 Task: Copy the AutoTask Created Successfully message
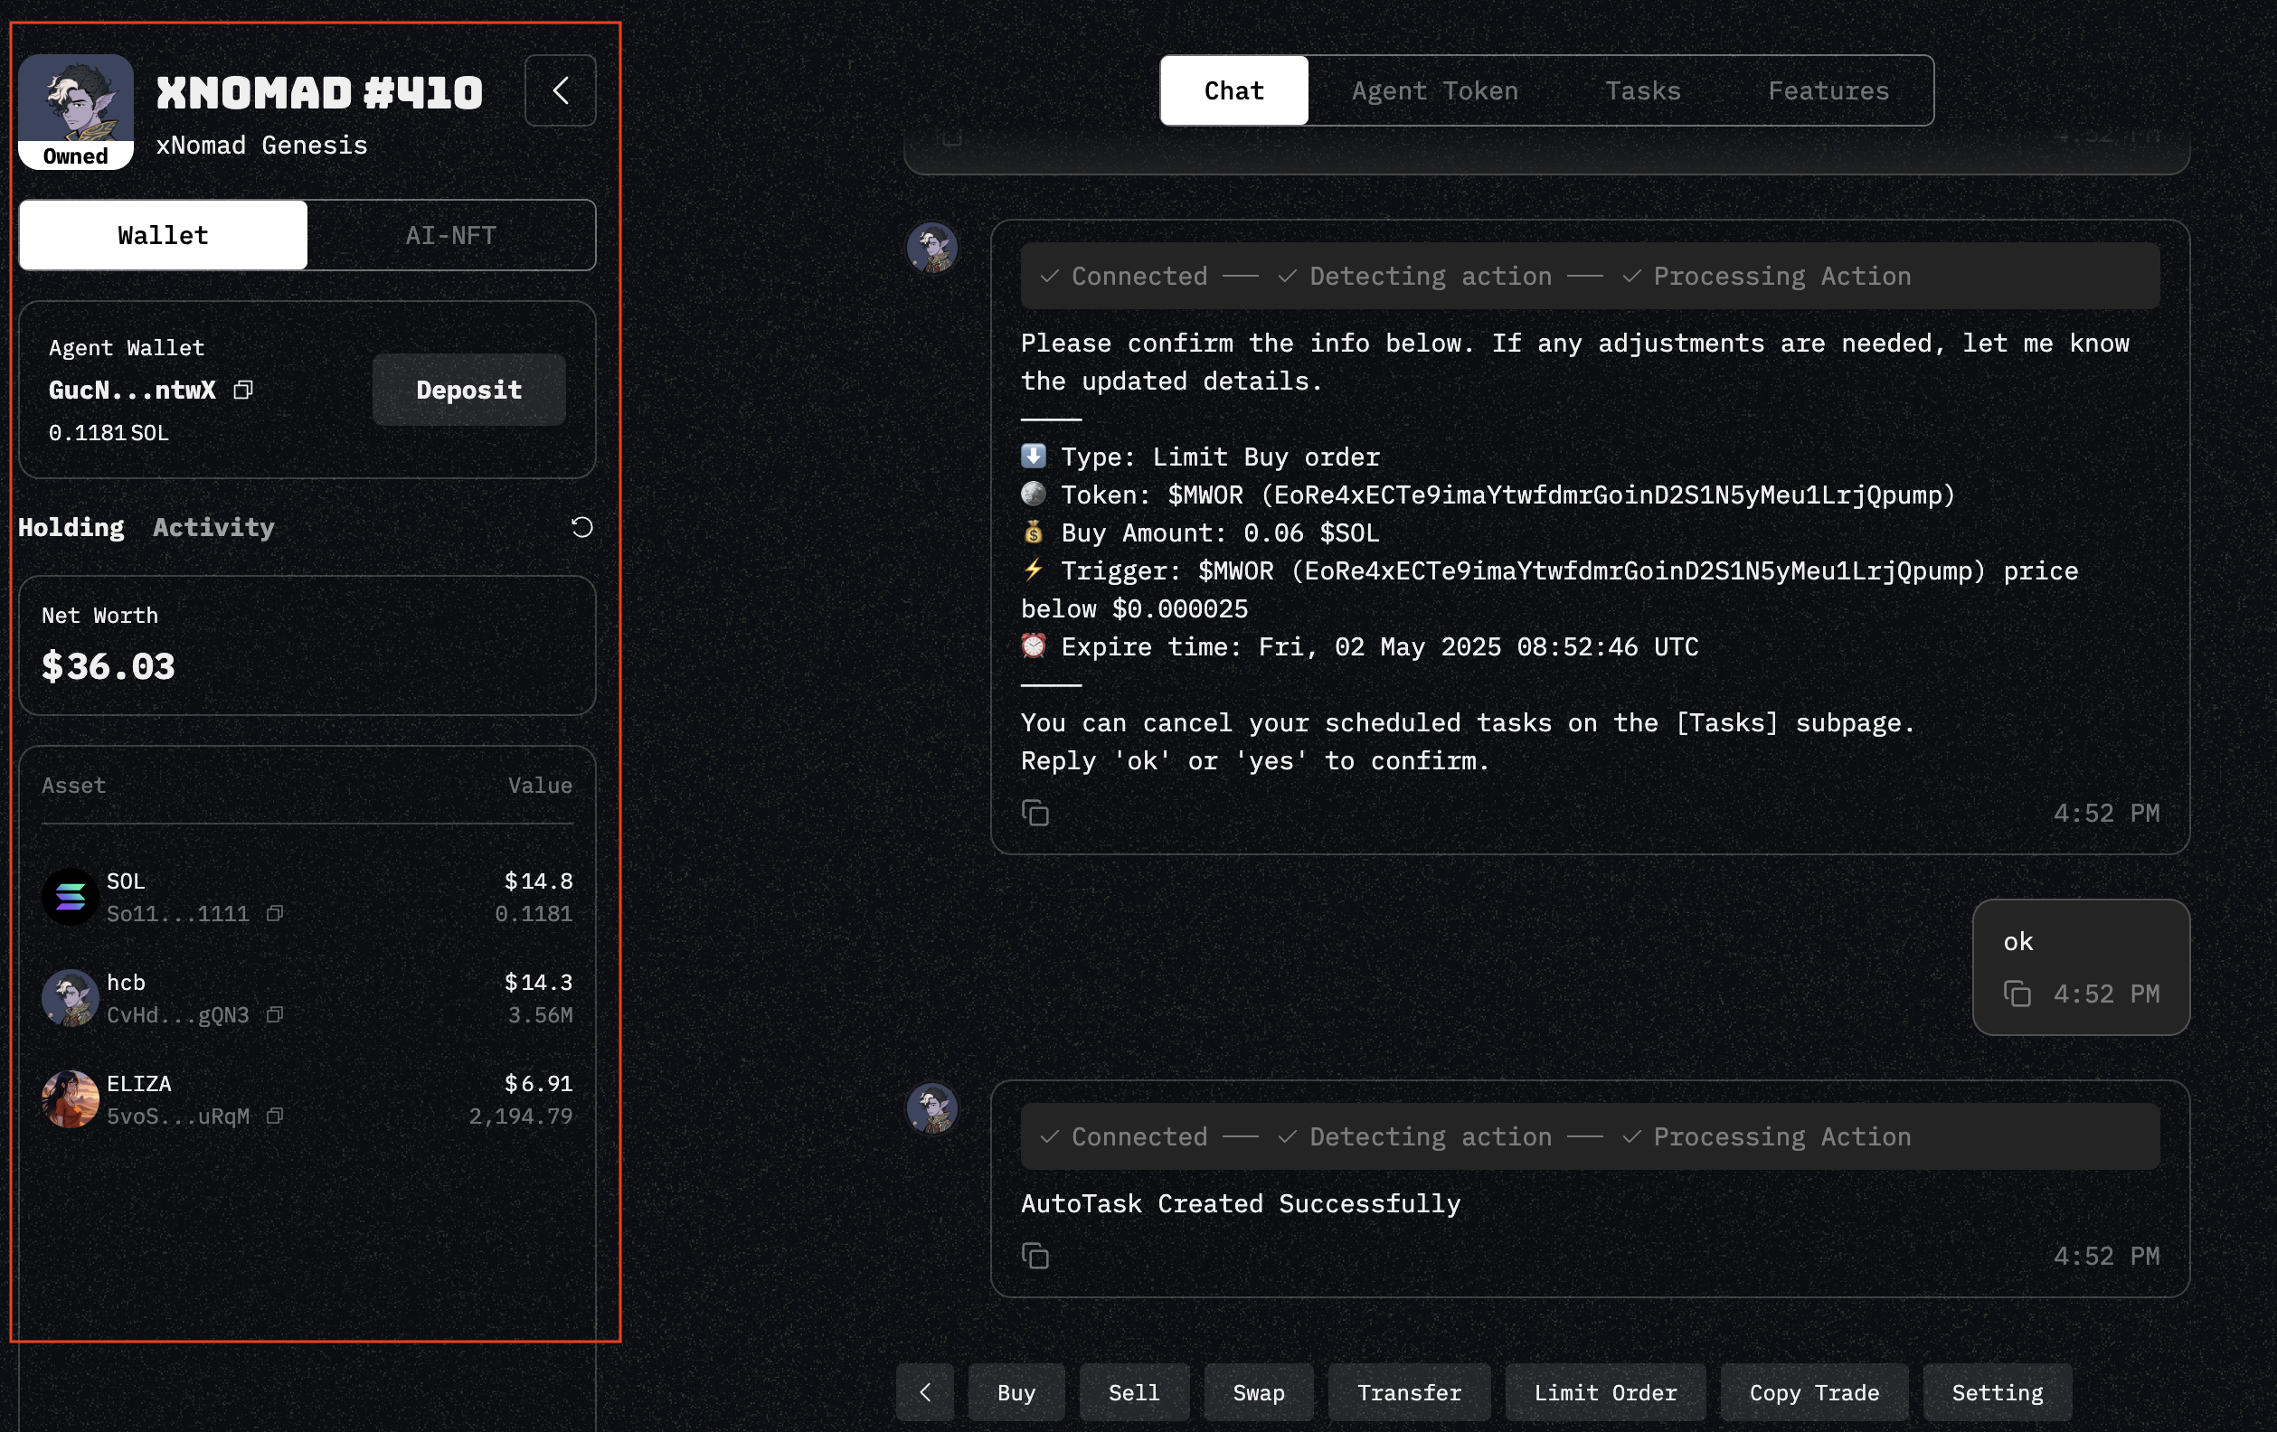[1035, 1257]
